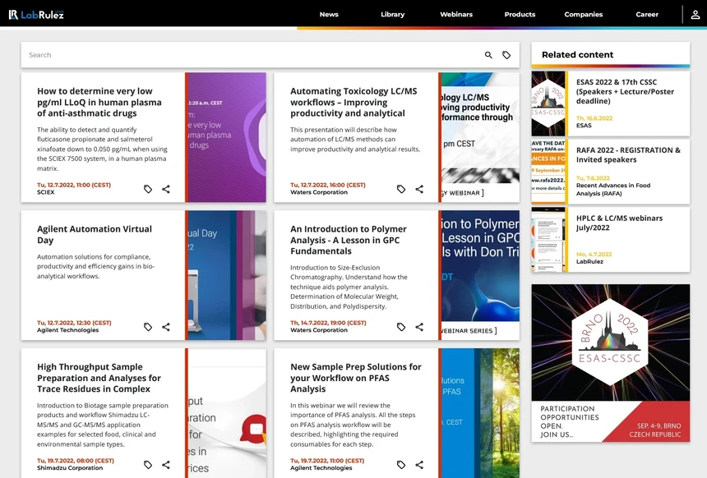The image size is (707, 478).
Task: Click 'SCIEX' company name on first card
Action: pos(45,192)
